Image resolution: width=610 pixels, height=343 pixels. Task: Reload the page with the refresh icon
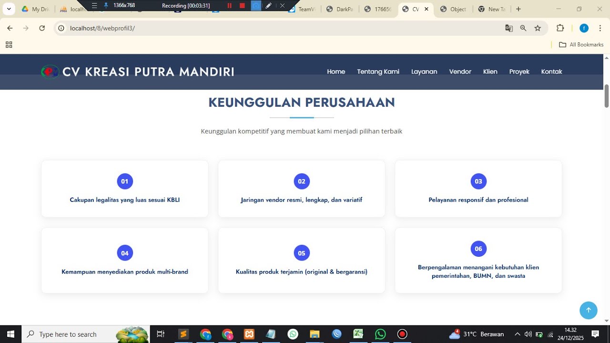click(x=42, y=28)
